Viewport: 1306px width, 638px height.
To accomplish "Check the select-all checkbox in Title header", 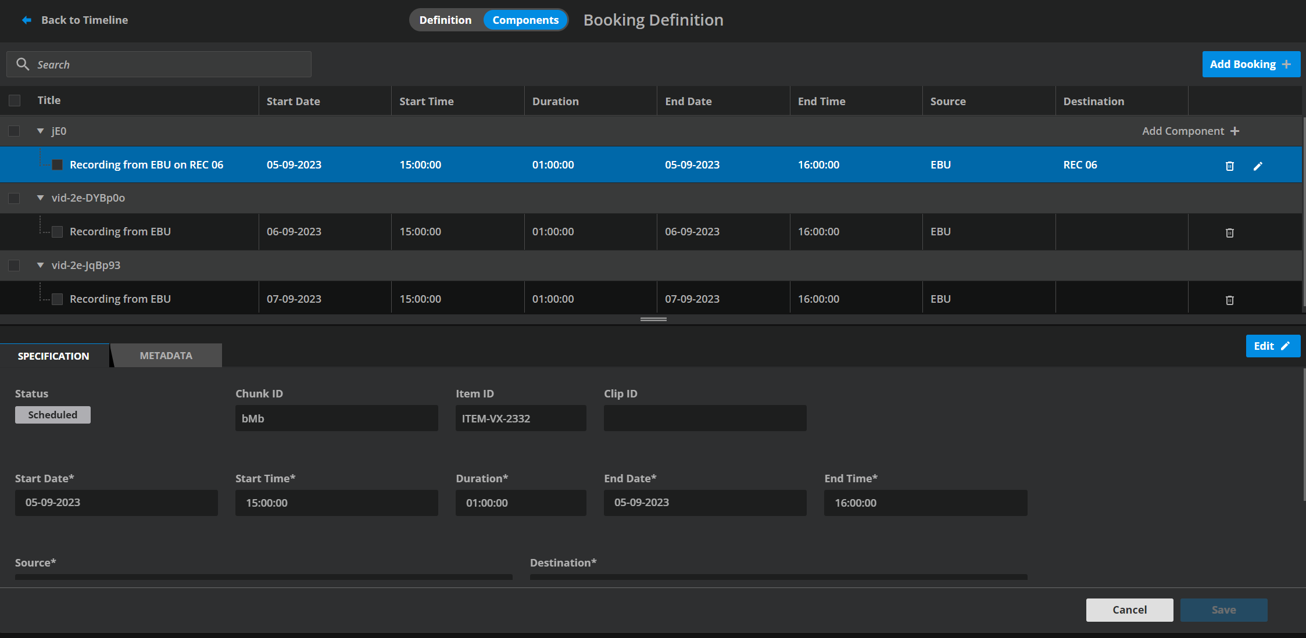I will 15,101.
